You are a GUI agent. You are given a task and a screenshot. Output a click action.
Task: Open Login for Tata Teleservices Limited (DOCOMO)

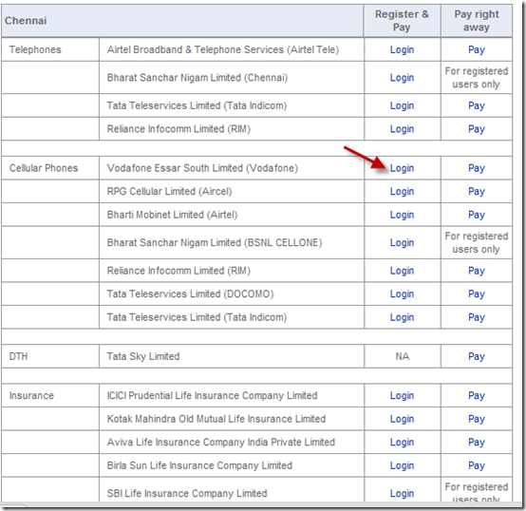[402, 293]
